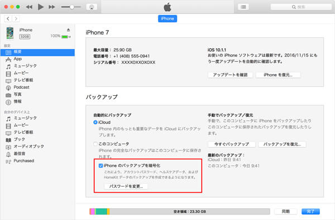The height and width of the screenshot is (220, 335).
Task: Click the storage capacity bar
Action: coord(180,212)
